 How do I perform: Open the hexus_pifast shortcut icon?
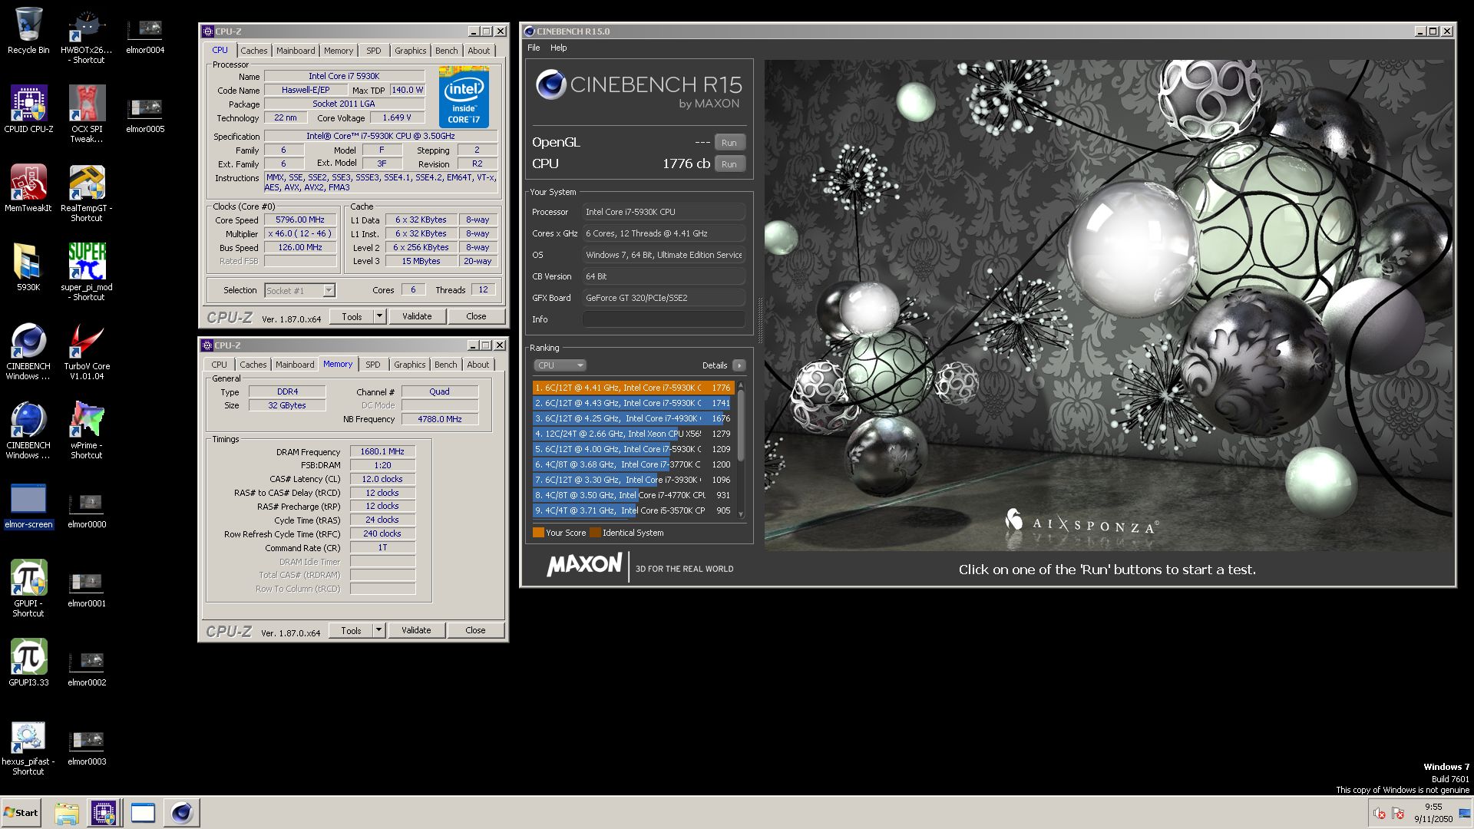[28, 747]
